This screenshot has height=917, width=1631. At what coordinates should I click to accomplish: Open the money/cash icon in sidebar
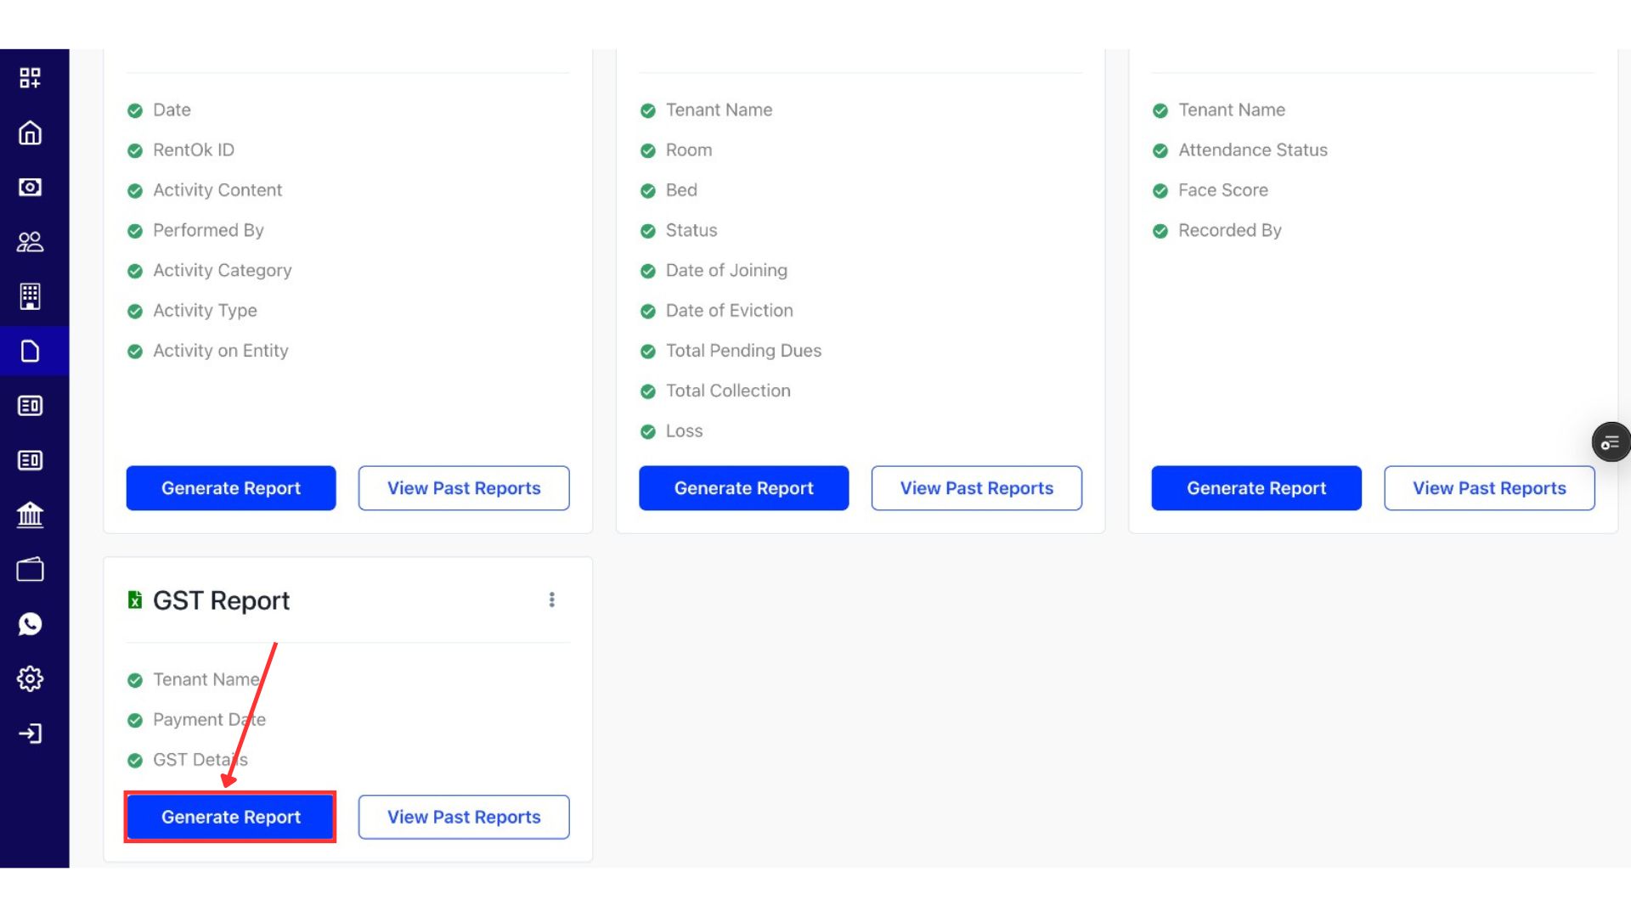tap(31, 187)
